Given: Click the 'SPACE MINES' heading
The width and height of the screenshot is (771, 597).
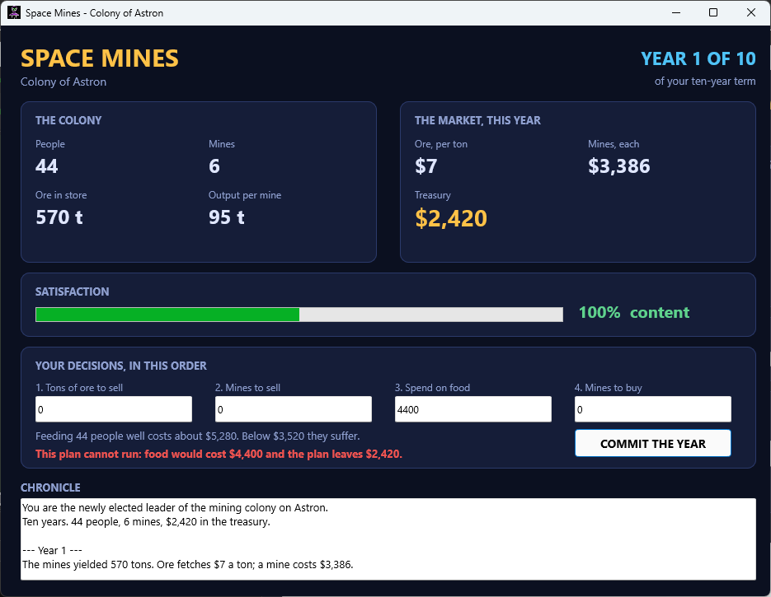Looking at the screenshot, I should 99,58.
